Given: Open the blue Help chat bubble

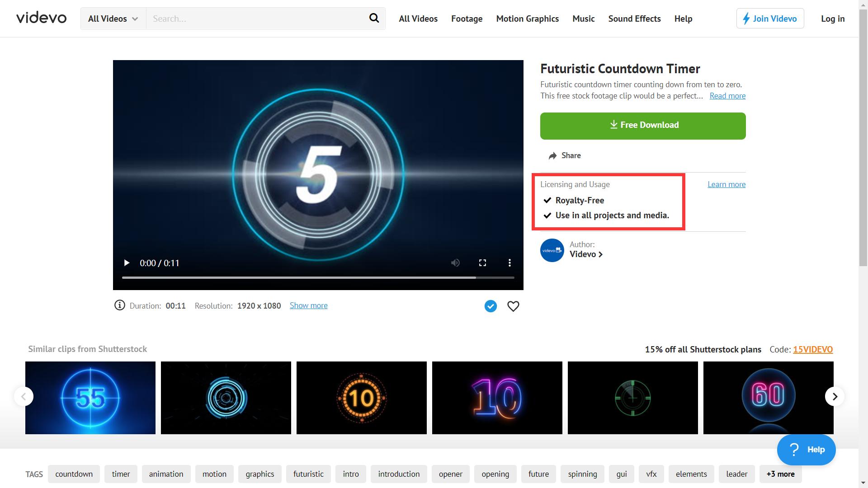Looking at the screenshot, I should [x=806, y=450].
